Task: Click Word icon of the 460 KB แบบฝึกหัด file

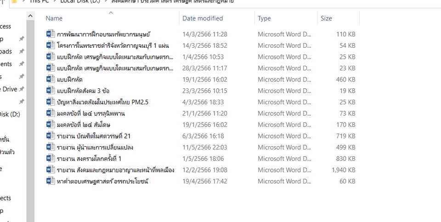Action: [x=51, y=80]
